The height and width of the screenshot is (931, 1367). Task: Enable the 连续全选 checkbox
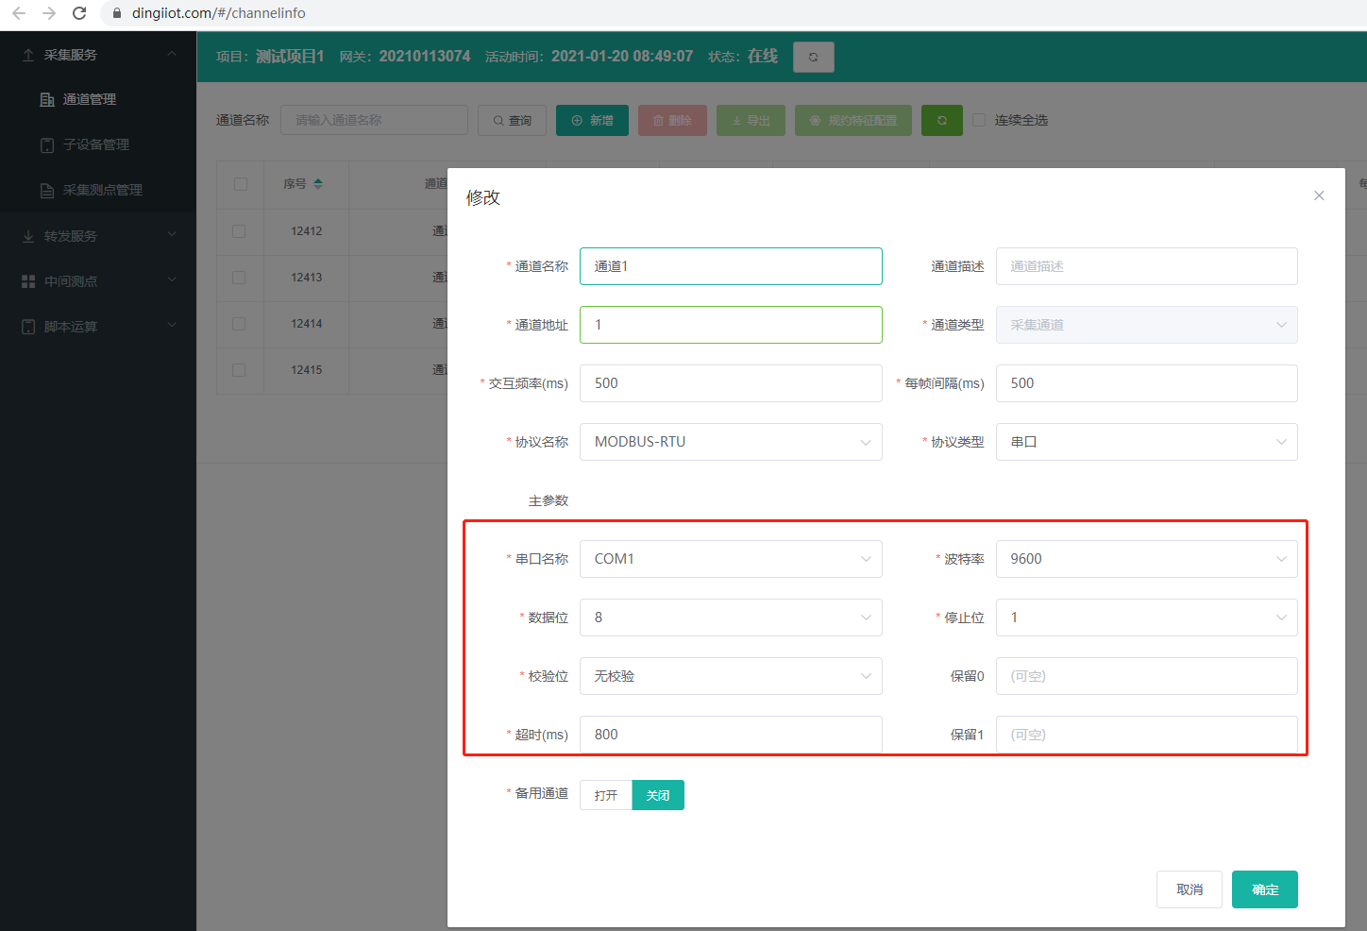pyautogui.click(x=979, y=120)
